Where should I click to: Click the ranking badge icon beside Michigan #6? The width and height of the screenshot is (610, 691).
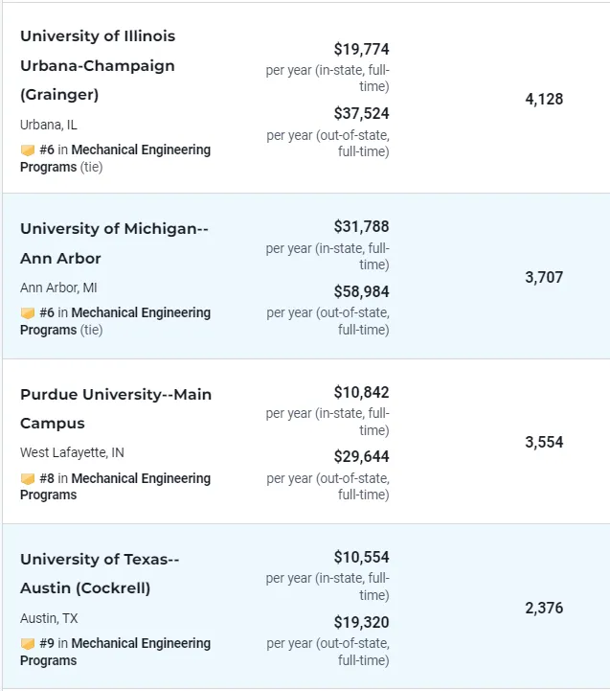coord(28,313)
